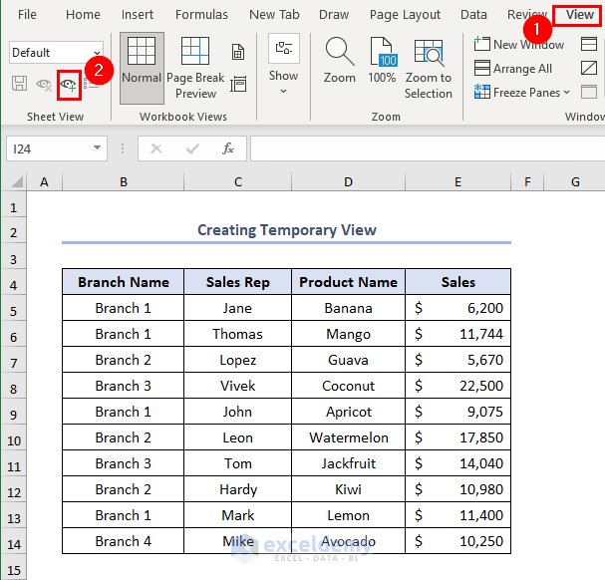Open the File menu
Screen dimensions: 605x580
(x=27, y=15)
